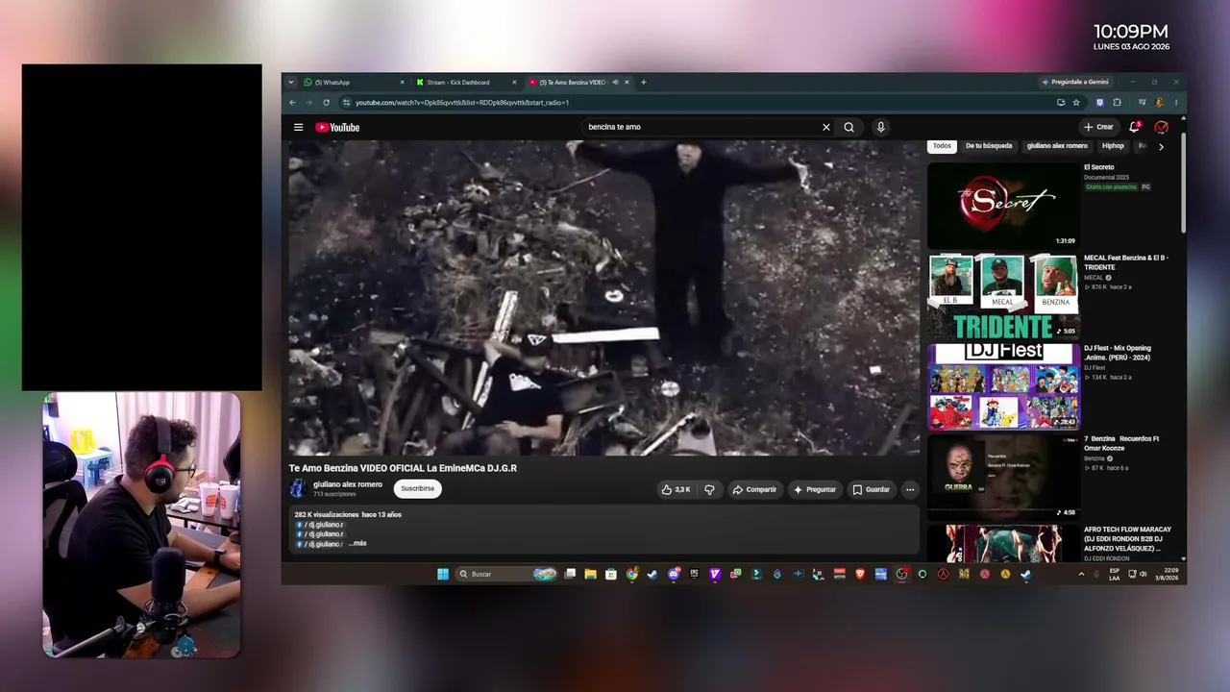Click the Windows taskbar Buscar search box
Viewport: 1230px width, 692px height.
click(507, 574)
